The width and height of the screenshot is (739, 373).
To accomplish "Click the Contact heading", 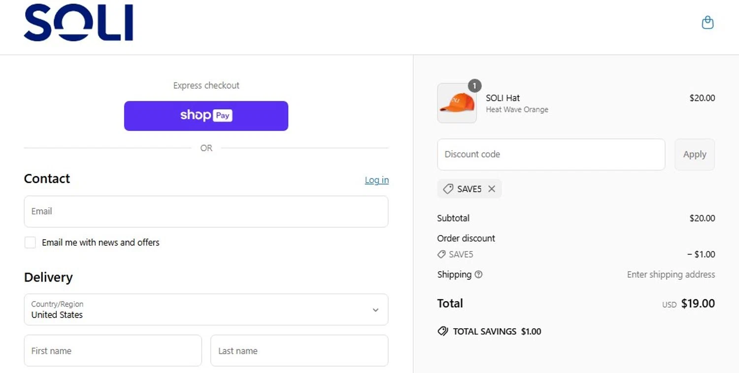I will click(47, 179).
